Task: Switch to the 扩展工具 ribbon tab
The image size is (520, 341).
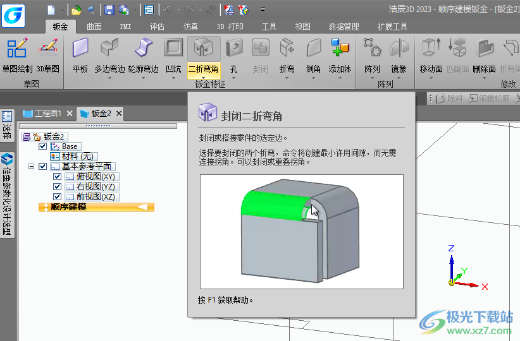Action: (392, 27)
